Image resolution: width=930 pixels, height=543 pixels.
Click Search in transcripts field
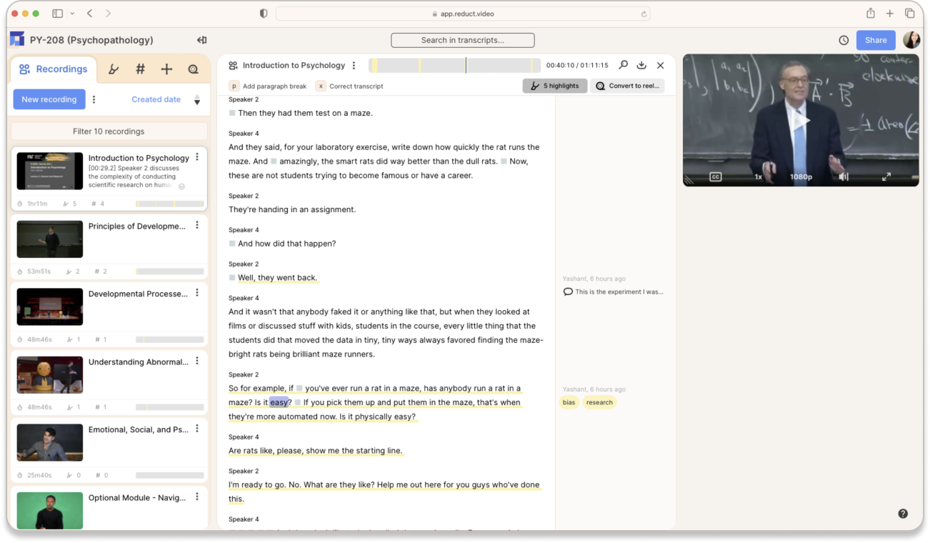(462, 40)
